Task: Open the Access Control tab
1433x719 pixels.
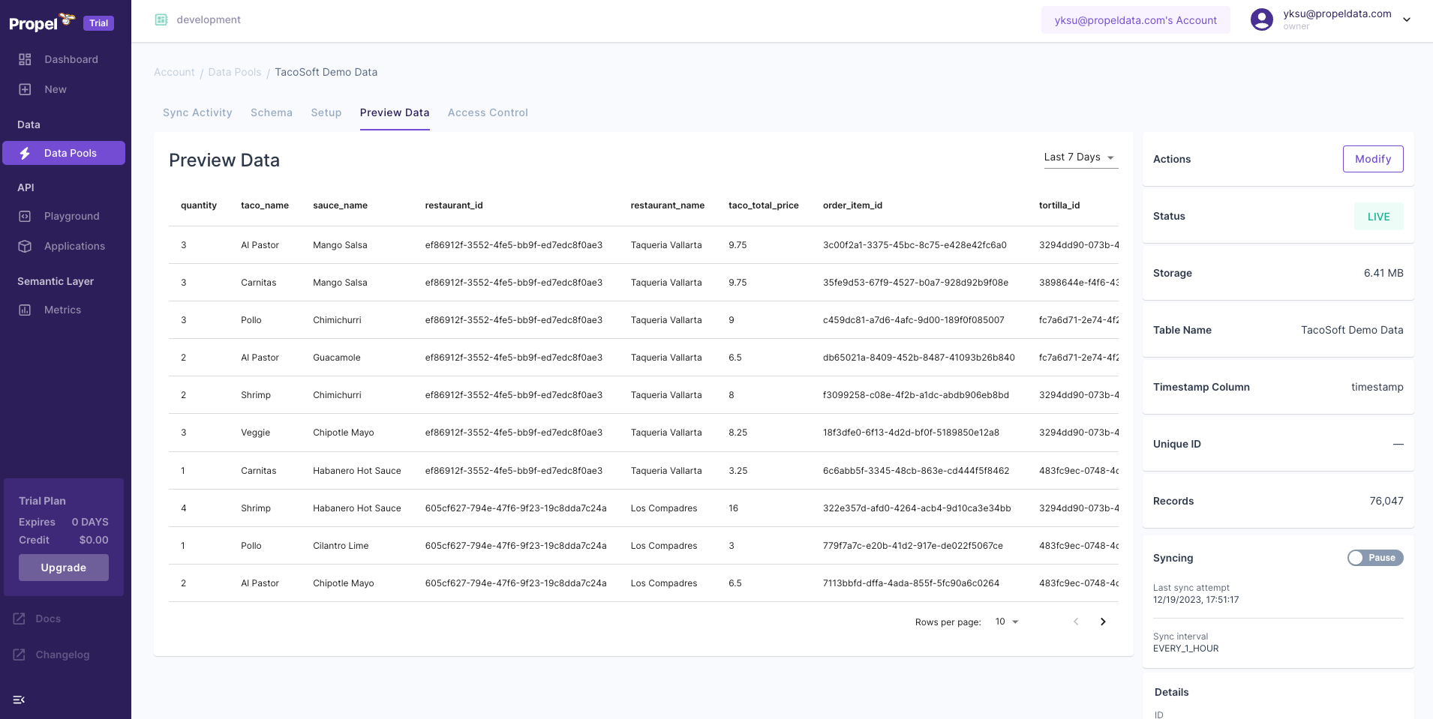Action: click(x=487, y=112)
